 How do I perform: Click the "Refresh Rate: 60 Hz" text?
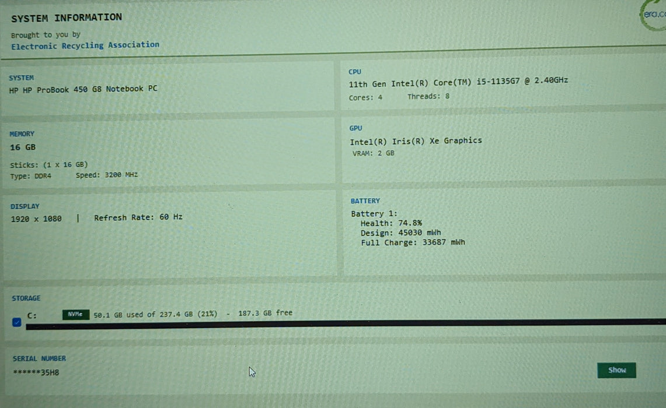[x=138, y=217]
